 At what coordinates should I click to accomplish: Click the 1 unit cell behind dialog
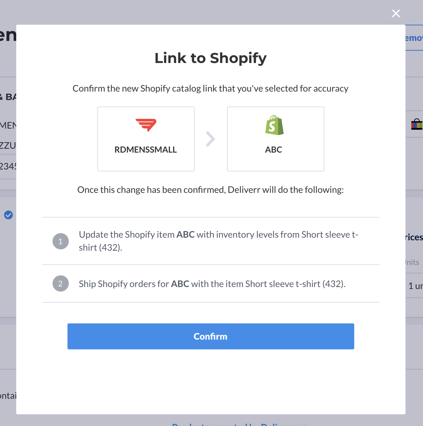416,286
